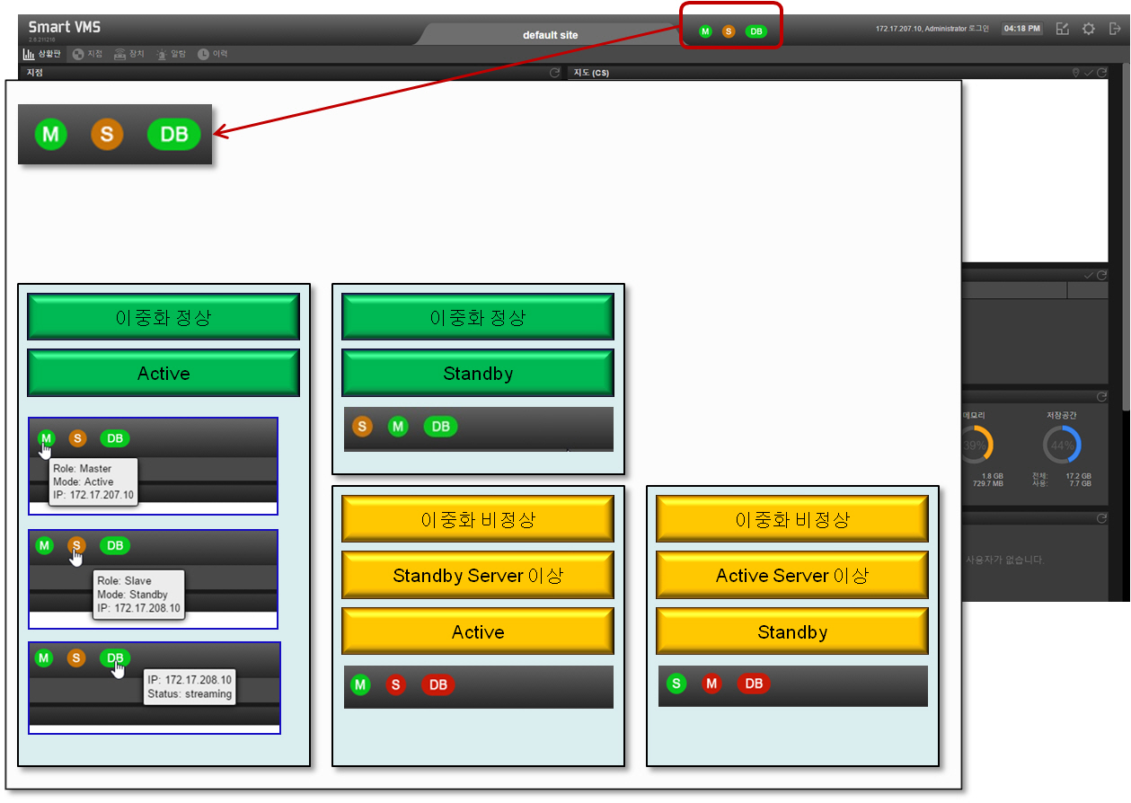Click the layout edit icon beside clock

1063,29
